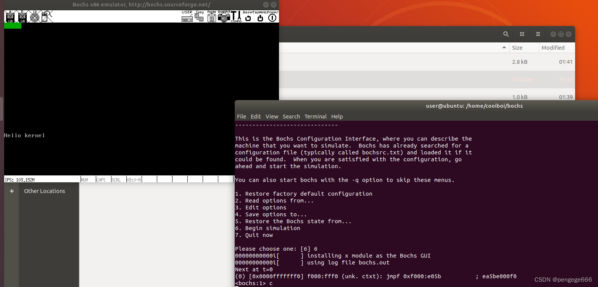This screenshot has width=598, height=287.
Task: Click the plus icon beside Other Locations
Action: point(12,191)
